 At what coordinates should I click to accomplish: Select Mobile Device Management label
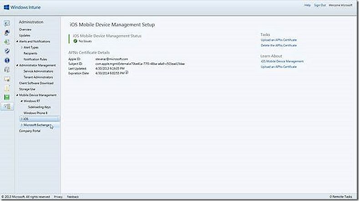pyautogui.click(x=38, y=95)
